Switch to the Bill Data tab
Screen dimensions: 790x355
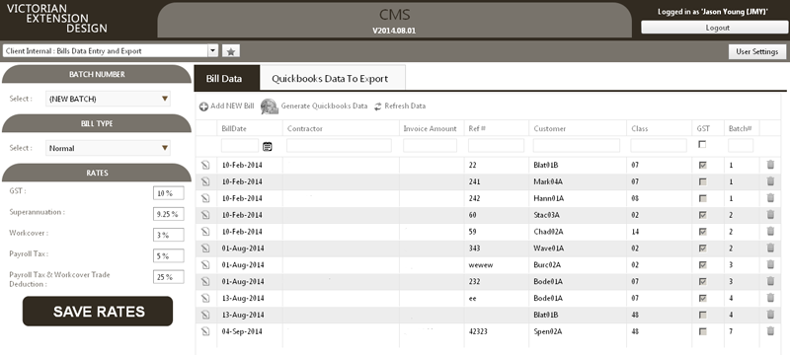tap(227, 79)
